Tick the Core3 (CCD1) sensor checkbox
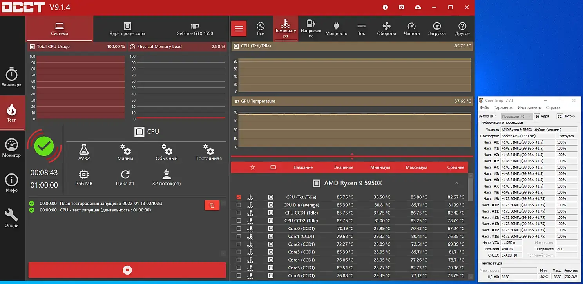The width and height of the screenshot is (583, 284). click(239, 252)
